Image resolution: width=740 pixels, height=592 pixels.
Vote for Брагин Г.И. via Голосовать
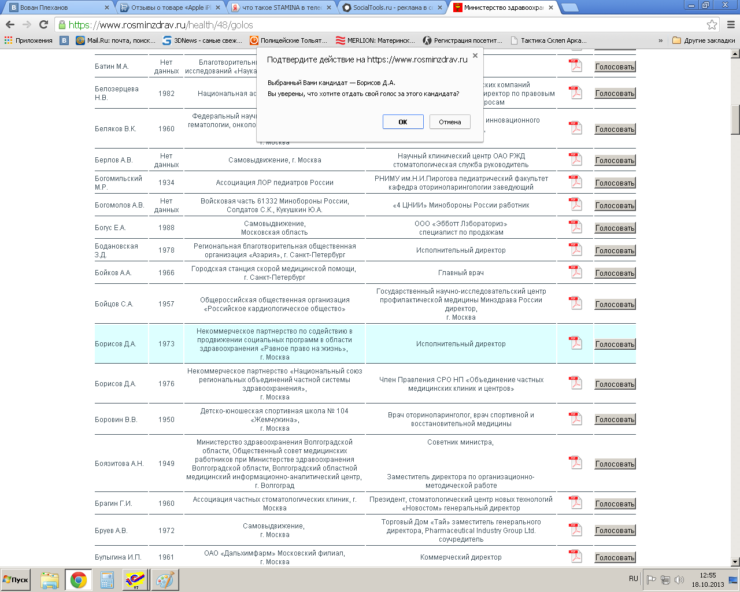pyautogui.click(x=615, y=504)
